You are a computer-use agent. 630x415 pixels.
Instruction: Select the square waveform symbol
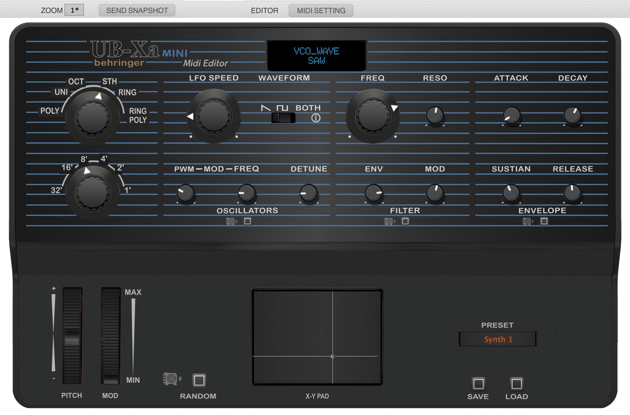click(282, 108)
